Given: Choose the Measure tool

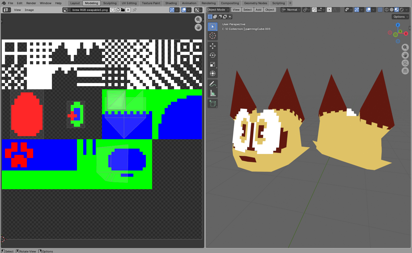Looking at the screenshot, I should coord(213,93).
